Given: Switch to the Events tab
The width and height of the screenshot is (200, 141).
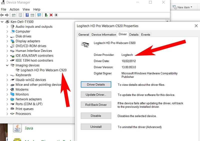Looking at the screenshot, I should pos(145,35).
